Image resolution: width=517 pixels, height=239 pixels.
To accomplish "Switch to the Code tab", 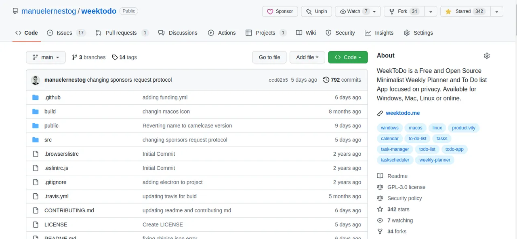I will click(27, 33).
